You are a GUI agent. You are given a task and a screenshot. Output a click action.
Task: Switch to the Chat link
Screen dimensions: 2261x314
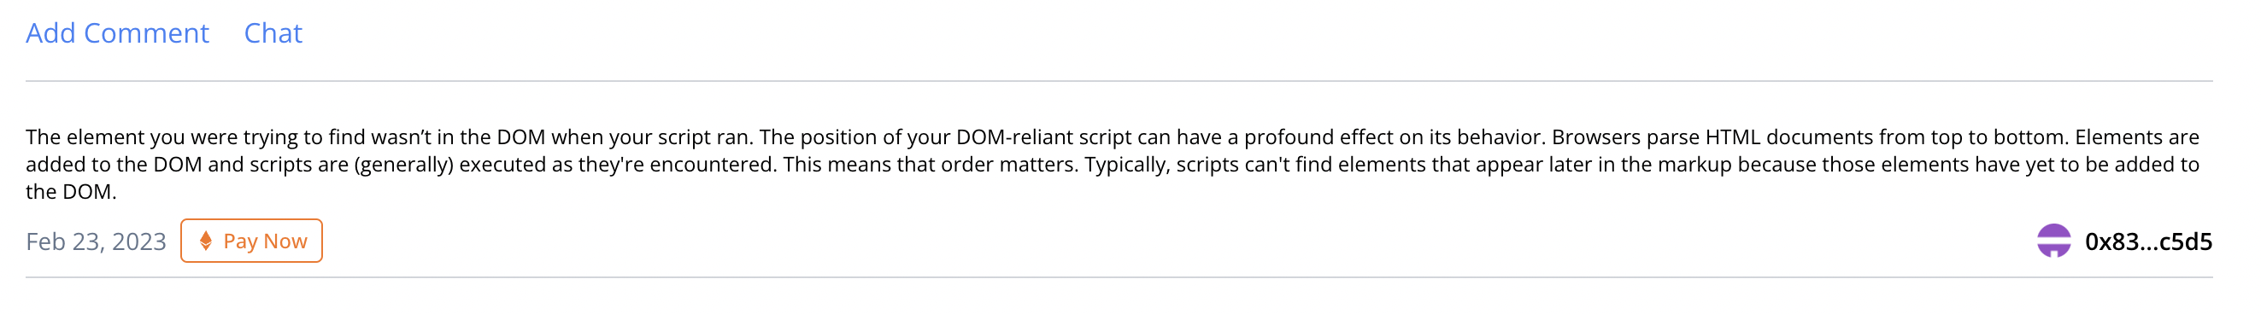tap(273, 33)
